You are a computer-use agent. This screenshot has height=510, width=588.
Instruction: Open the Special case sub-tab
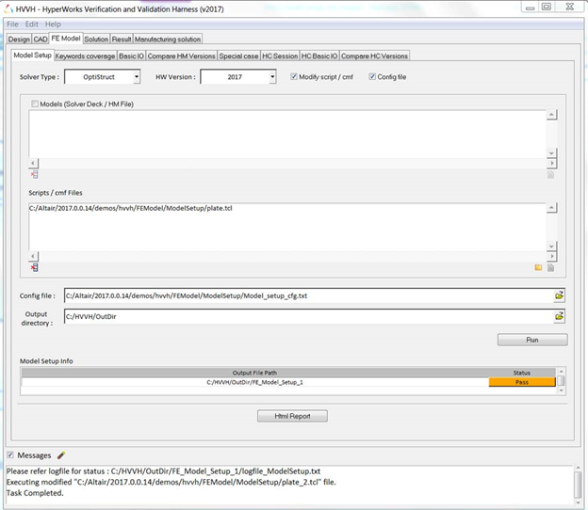pos(239,56)
